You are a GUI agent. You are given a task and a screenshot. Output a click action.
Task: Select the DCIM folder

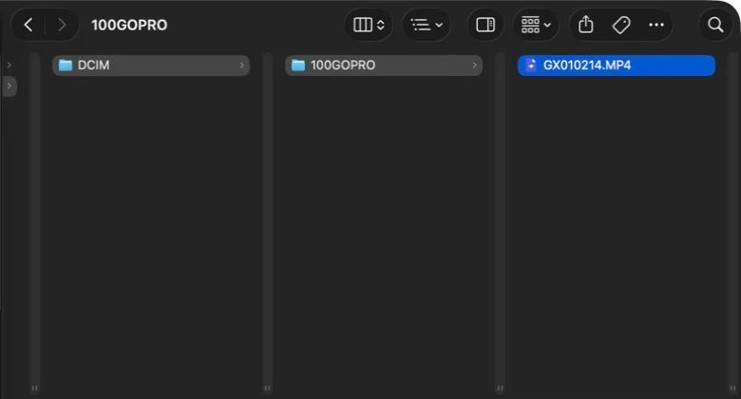coord(151,66)
